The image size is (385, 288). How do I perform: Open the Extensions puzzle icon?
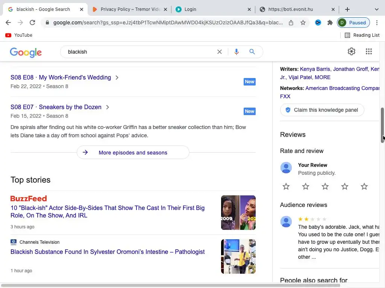pyautogui.click(x=330, y=22)
